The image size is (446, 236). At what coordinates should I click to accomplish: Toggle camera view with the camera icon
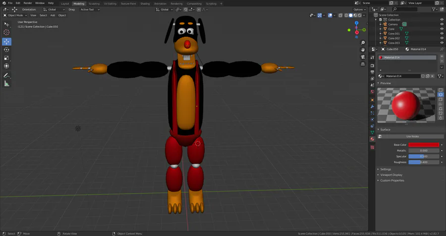click(x=363, y=57)
